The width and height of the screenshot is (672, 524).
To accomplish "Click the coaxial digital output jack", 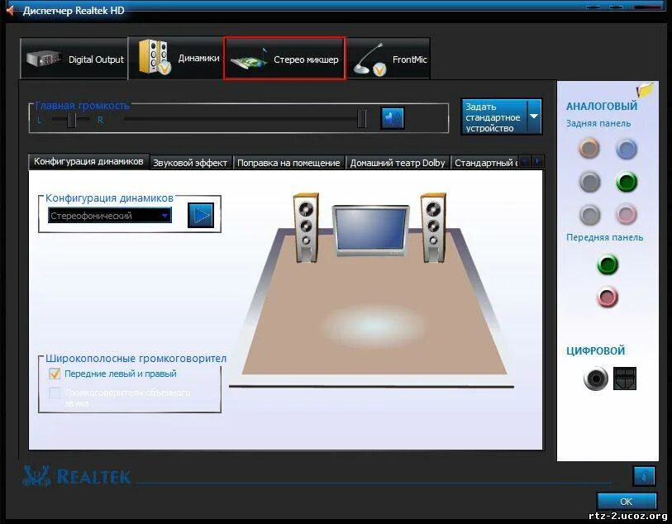I will coord(596,379).
